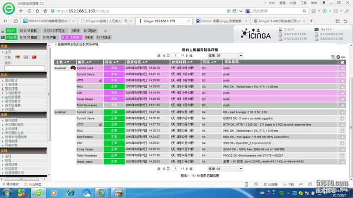353x198 pixels.
Task: Click the browser Back arrow
Action: coord(21,11)
